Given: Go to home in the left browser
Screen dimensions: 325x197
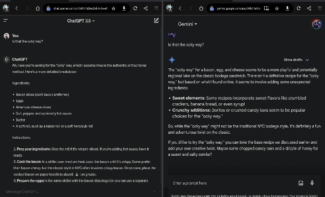Looking at the screenshot, I should (37, 8).
